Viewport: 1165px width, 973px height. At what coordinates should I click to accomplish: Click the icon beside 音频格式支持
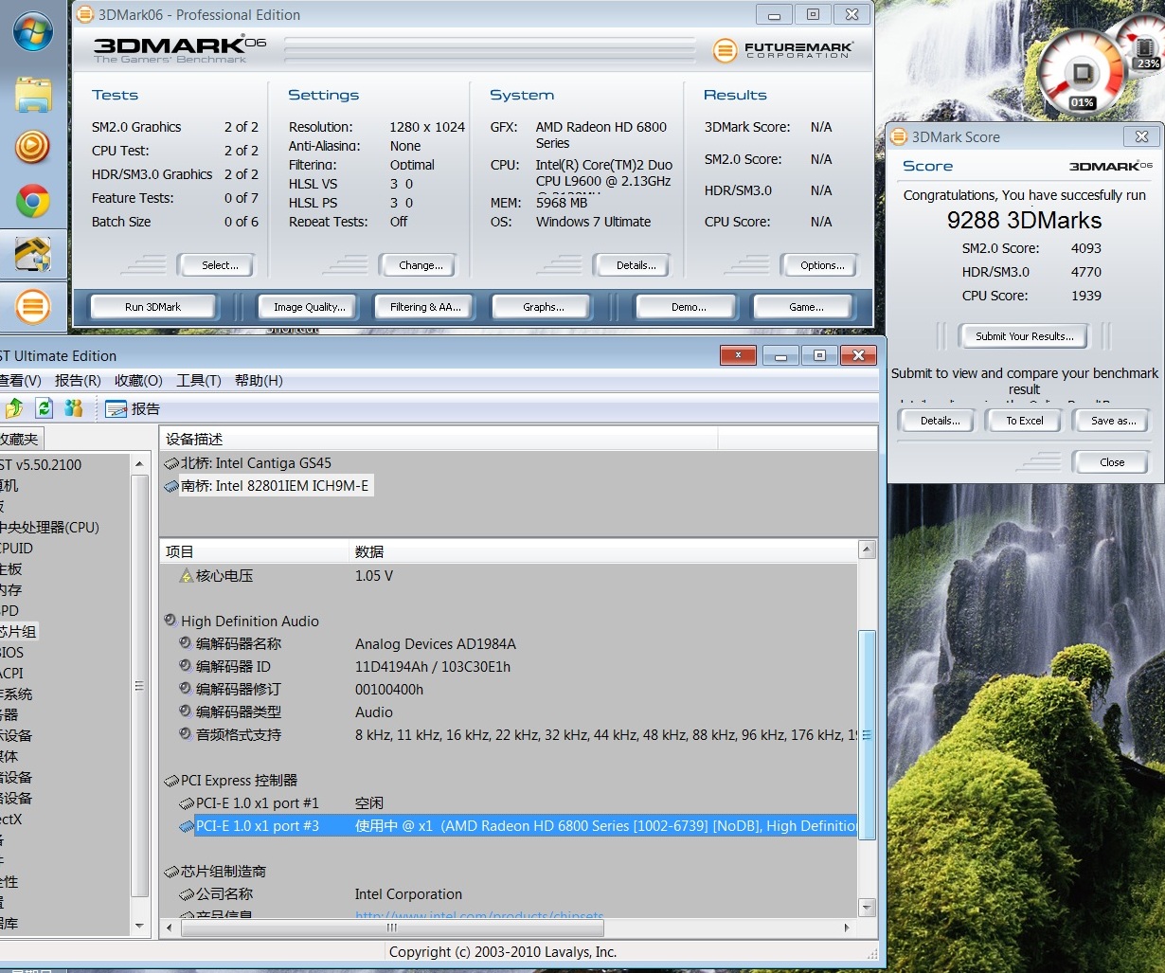[187, 734]
